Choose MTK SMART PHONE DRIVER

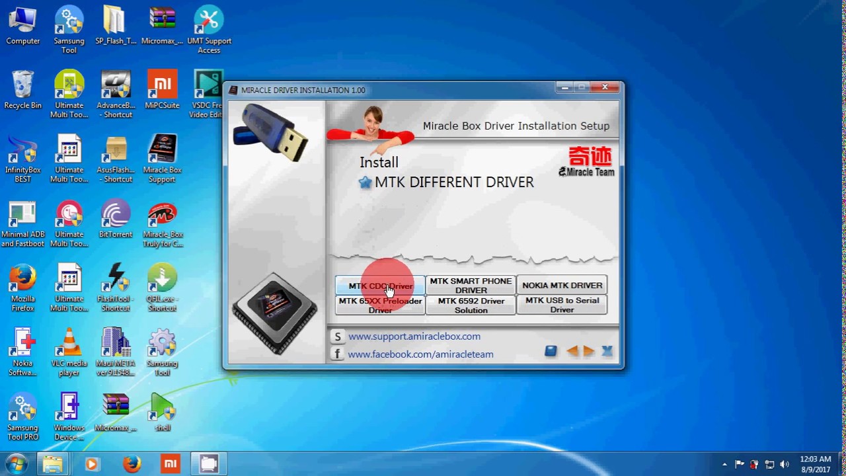[x=471, y=286]
